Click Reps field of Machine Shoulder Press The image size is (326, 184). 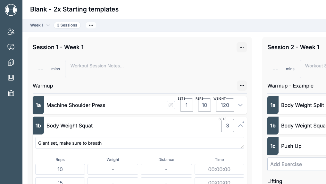[205, 105]
